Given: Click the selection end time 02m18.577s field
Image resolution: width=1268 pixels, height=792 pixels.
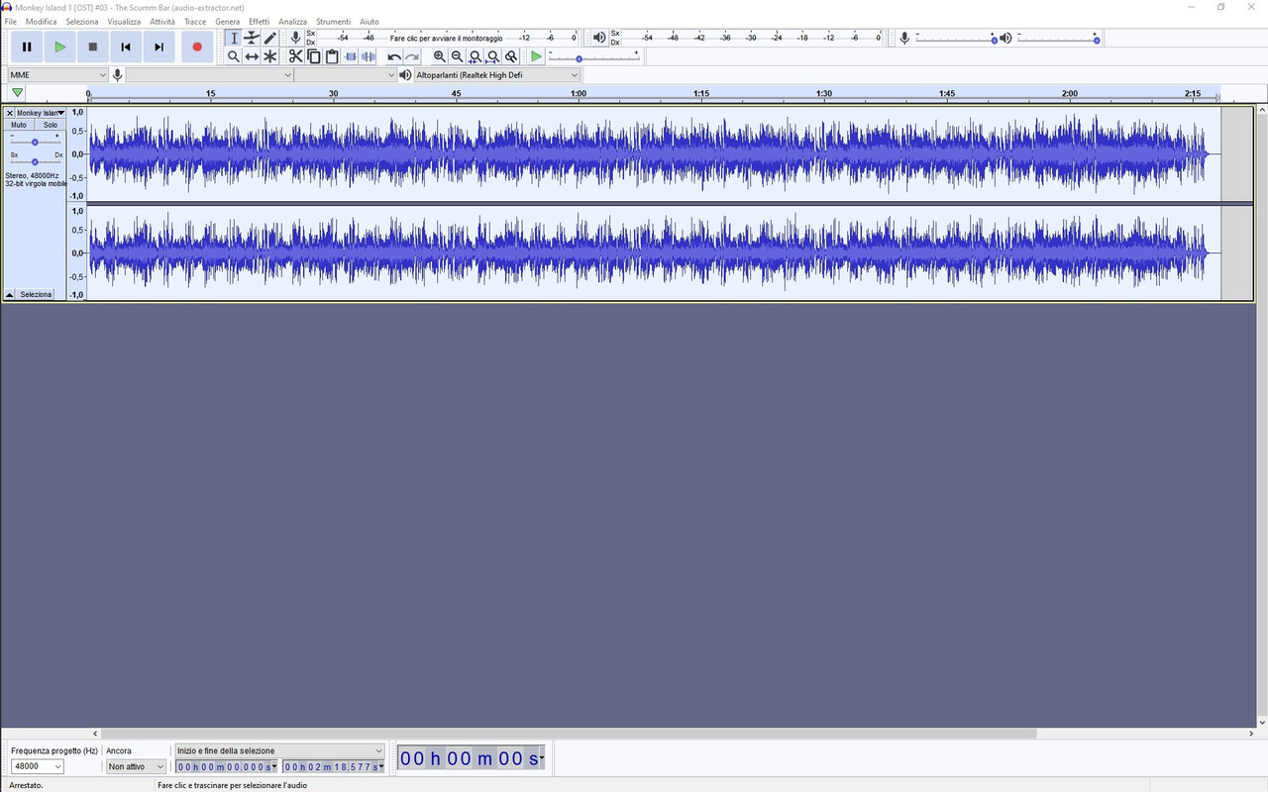Looking at the screenshot, I should [334, 766].
